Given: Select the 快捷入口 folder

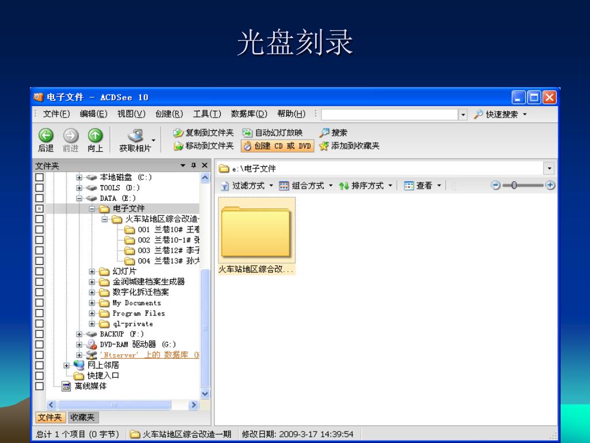Looking at the screenshot, I should tap(103, 376).
